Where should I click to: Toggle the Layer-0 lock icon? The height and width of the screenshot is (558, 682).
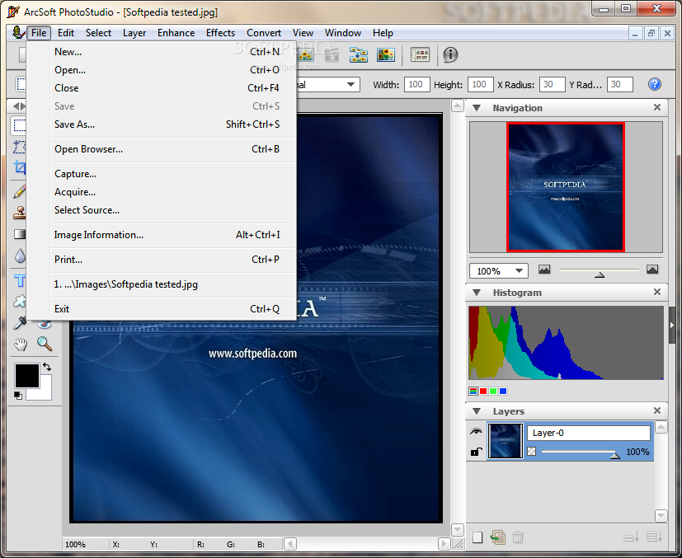coord(477,452)
